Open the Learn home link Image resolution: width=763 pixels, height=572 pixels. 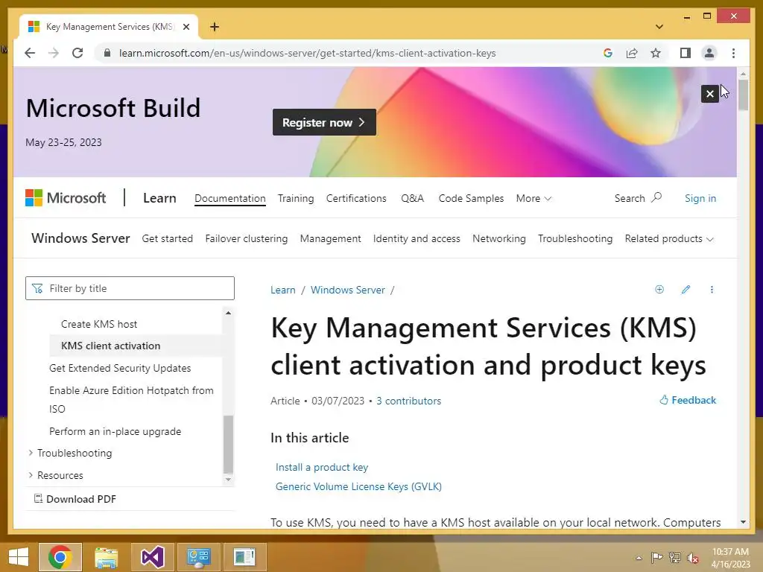coord(159,198)
